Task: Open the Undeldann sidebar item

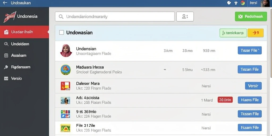Action: click(24, 44)
